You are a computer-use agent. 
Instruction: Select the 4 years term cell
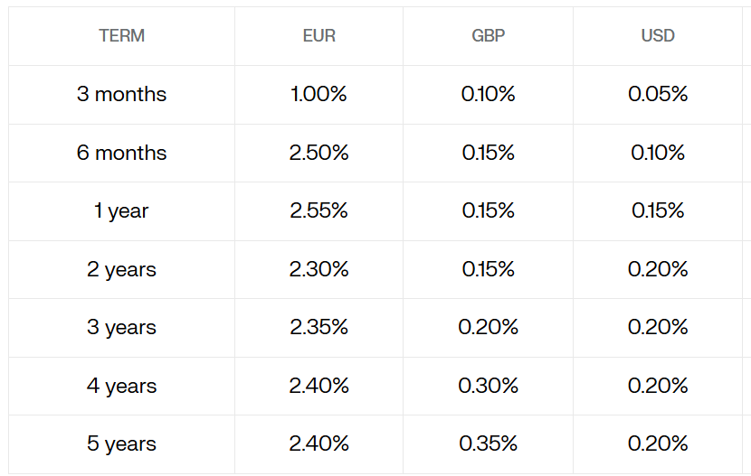122,386
